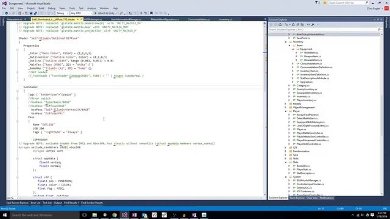The image size is (390, 219).
Task: Open the Debug menu
Action: [x=52, y=8]
